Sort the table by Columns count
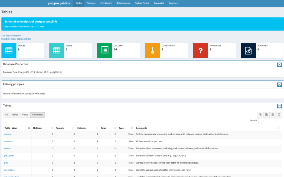 [87, 128]
